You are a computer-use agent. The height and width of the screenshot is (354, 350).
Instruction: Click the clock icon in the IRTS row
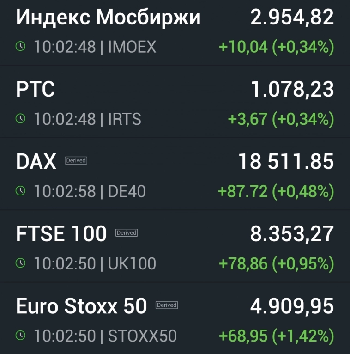tap(20, 119)
